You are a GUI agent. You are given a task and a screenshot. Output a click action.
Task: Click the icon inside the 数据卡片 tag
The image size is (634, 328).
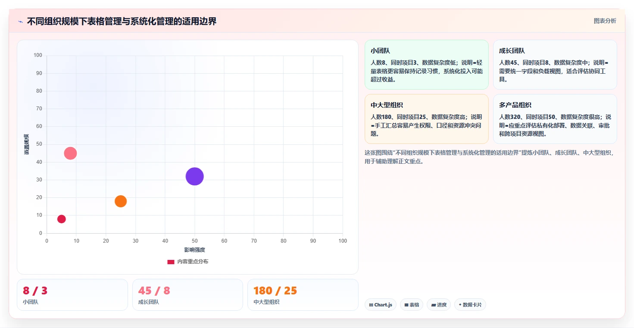click(x=460, y=305)
